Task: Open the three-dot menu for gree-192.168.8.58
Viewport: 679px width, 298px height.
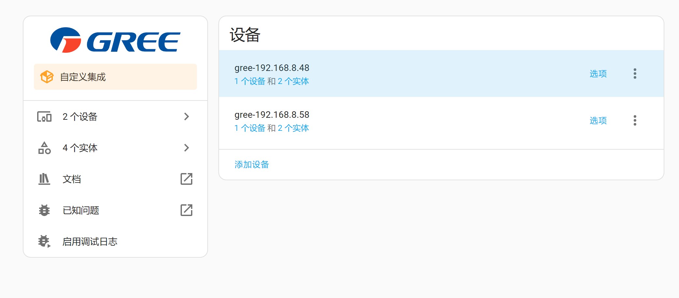Action: click(635, 121)
